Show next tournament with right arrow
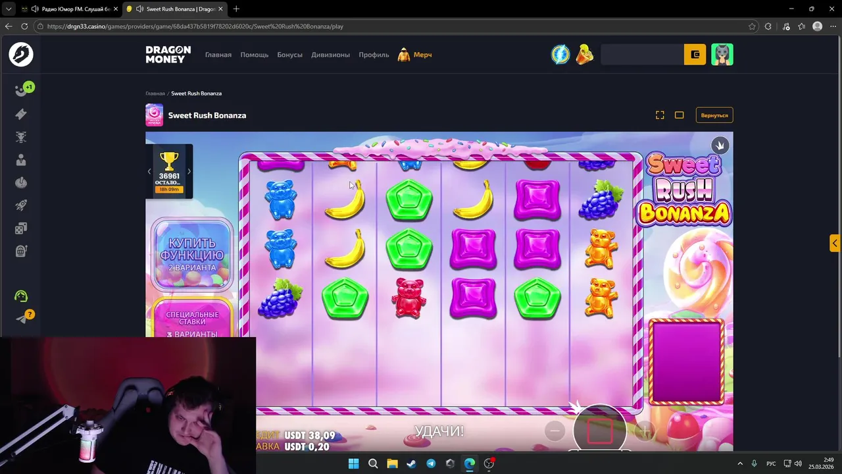 click(189, 171)
